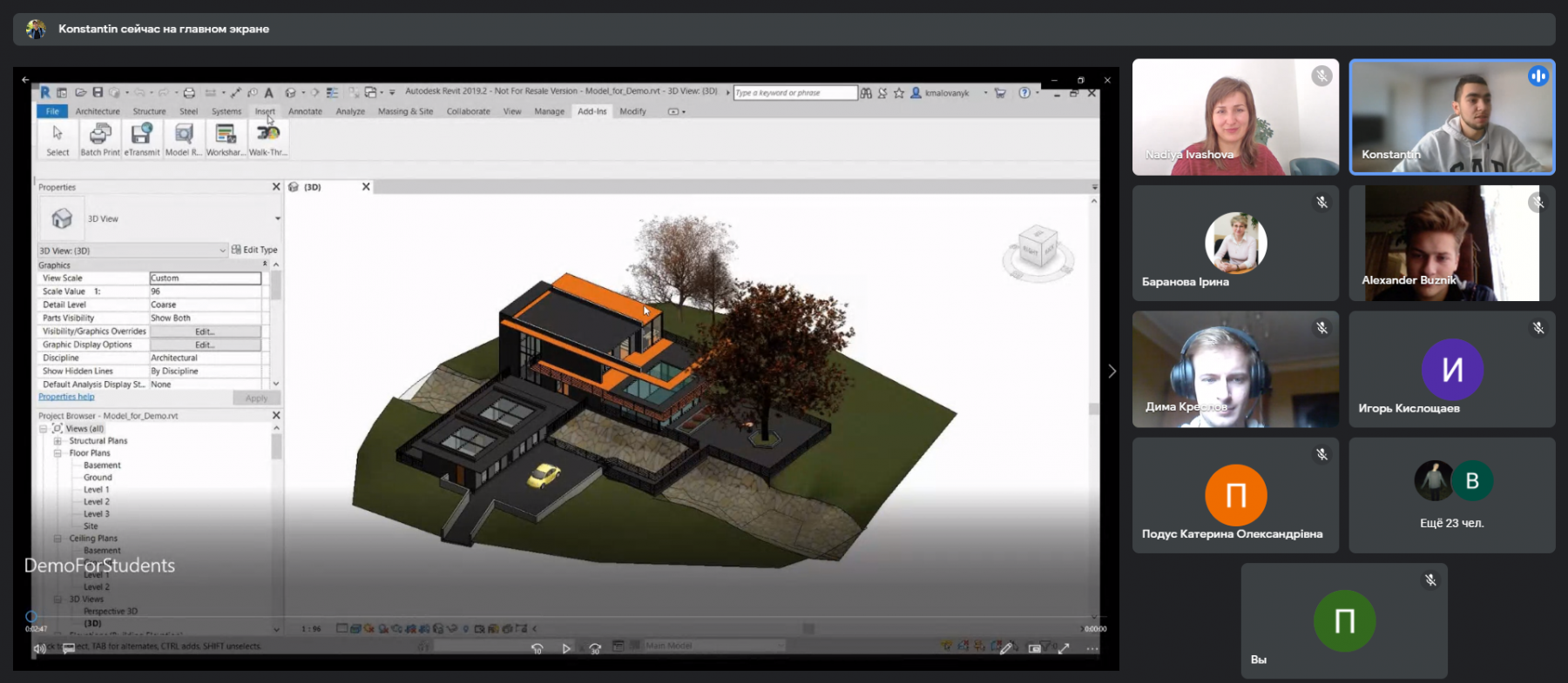Launch the eTransmit add-in
1568x683 pixels.
coord(141,139)
